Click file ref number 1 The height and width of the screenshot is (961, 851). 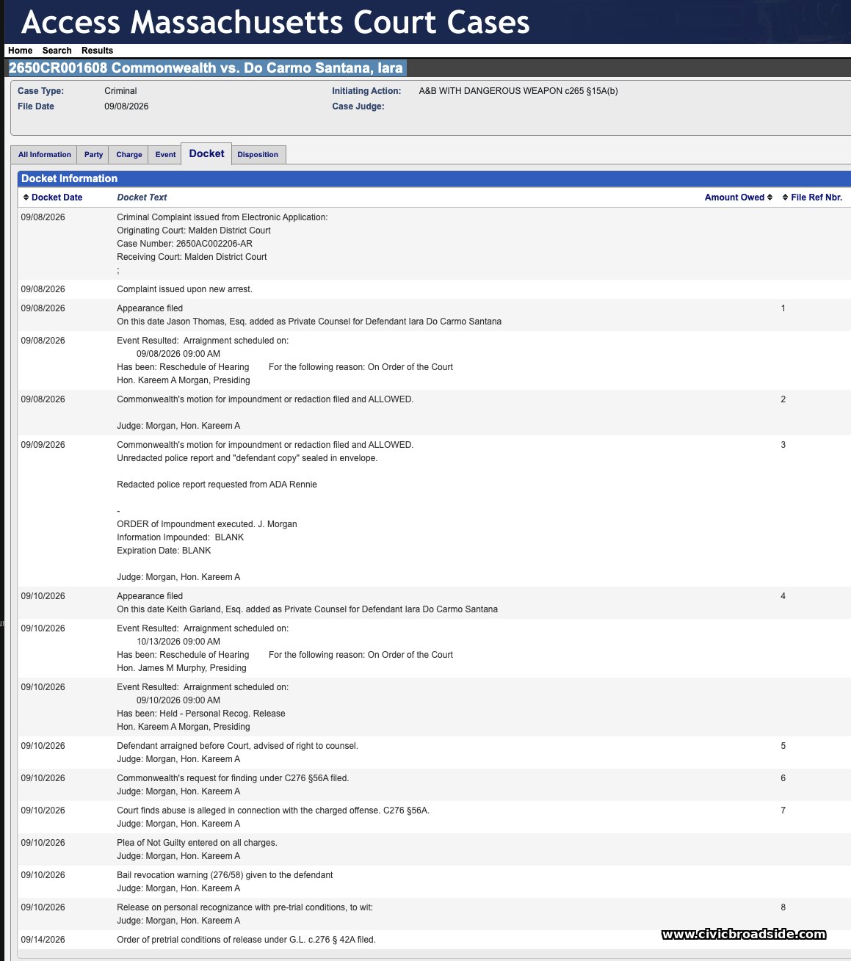[783, 308]
